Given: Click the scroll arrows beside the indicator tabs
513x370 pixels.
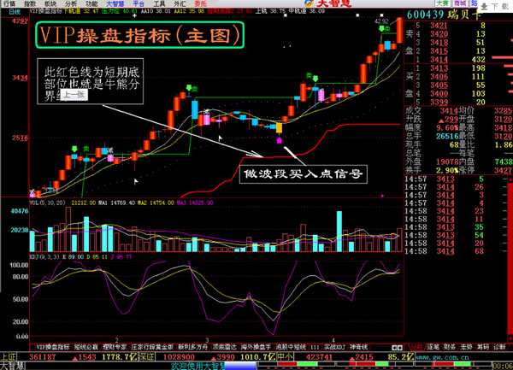Looking at the screenshot, I should [x=397, y=348].
